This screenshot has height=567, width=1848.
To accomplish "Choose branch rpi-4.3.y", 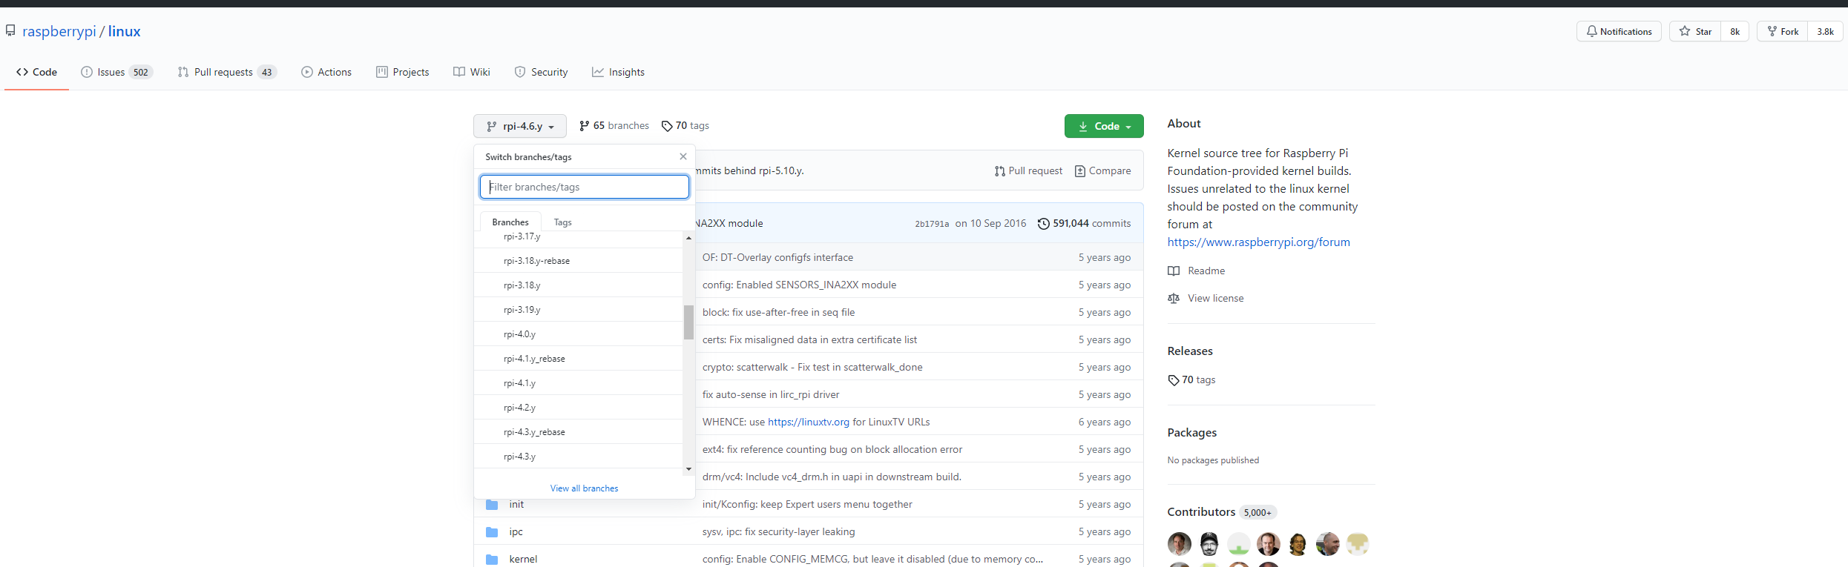I will 579,457.
